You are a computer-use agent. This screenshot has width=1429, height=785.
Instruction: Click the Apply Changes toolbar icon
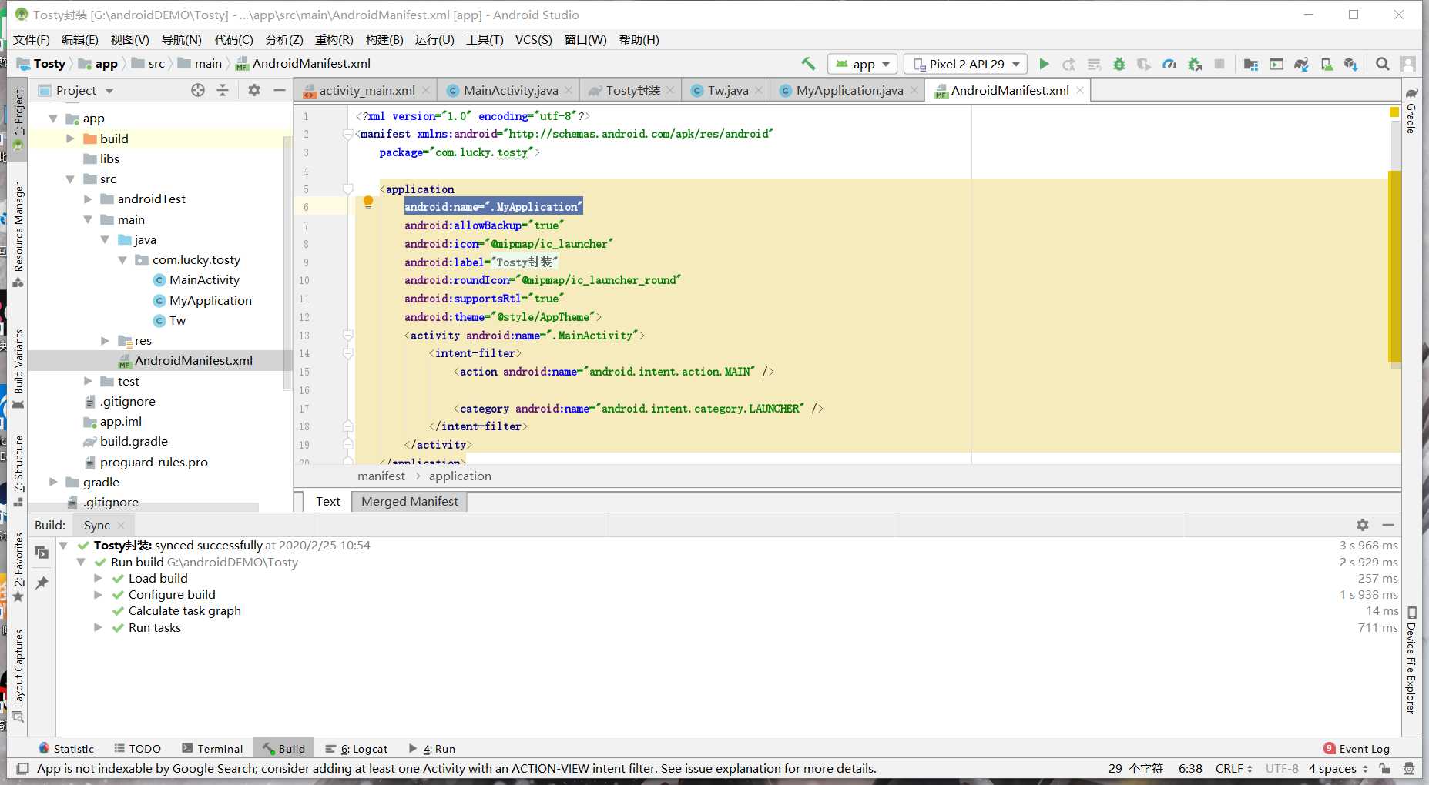(1068, 64)
